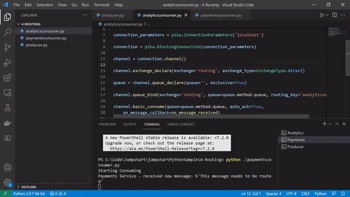This screenshot has height=197, width=350.
Task: Open the Run and Debug view
Action: [x=7, y=62]
